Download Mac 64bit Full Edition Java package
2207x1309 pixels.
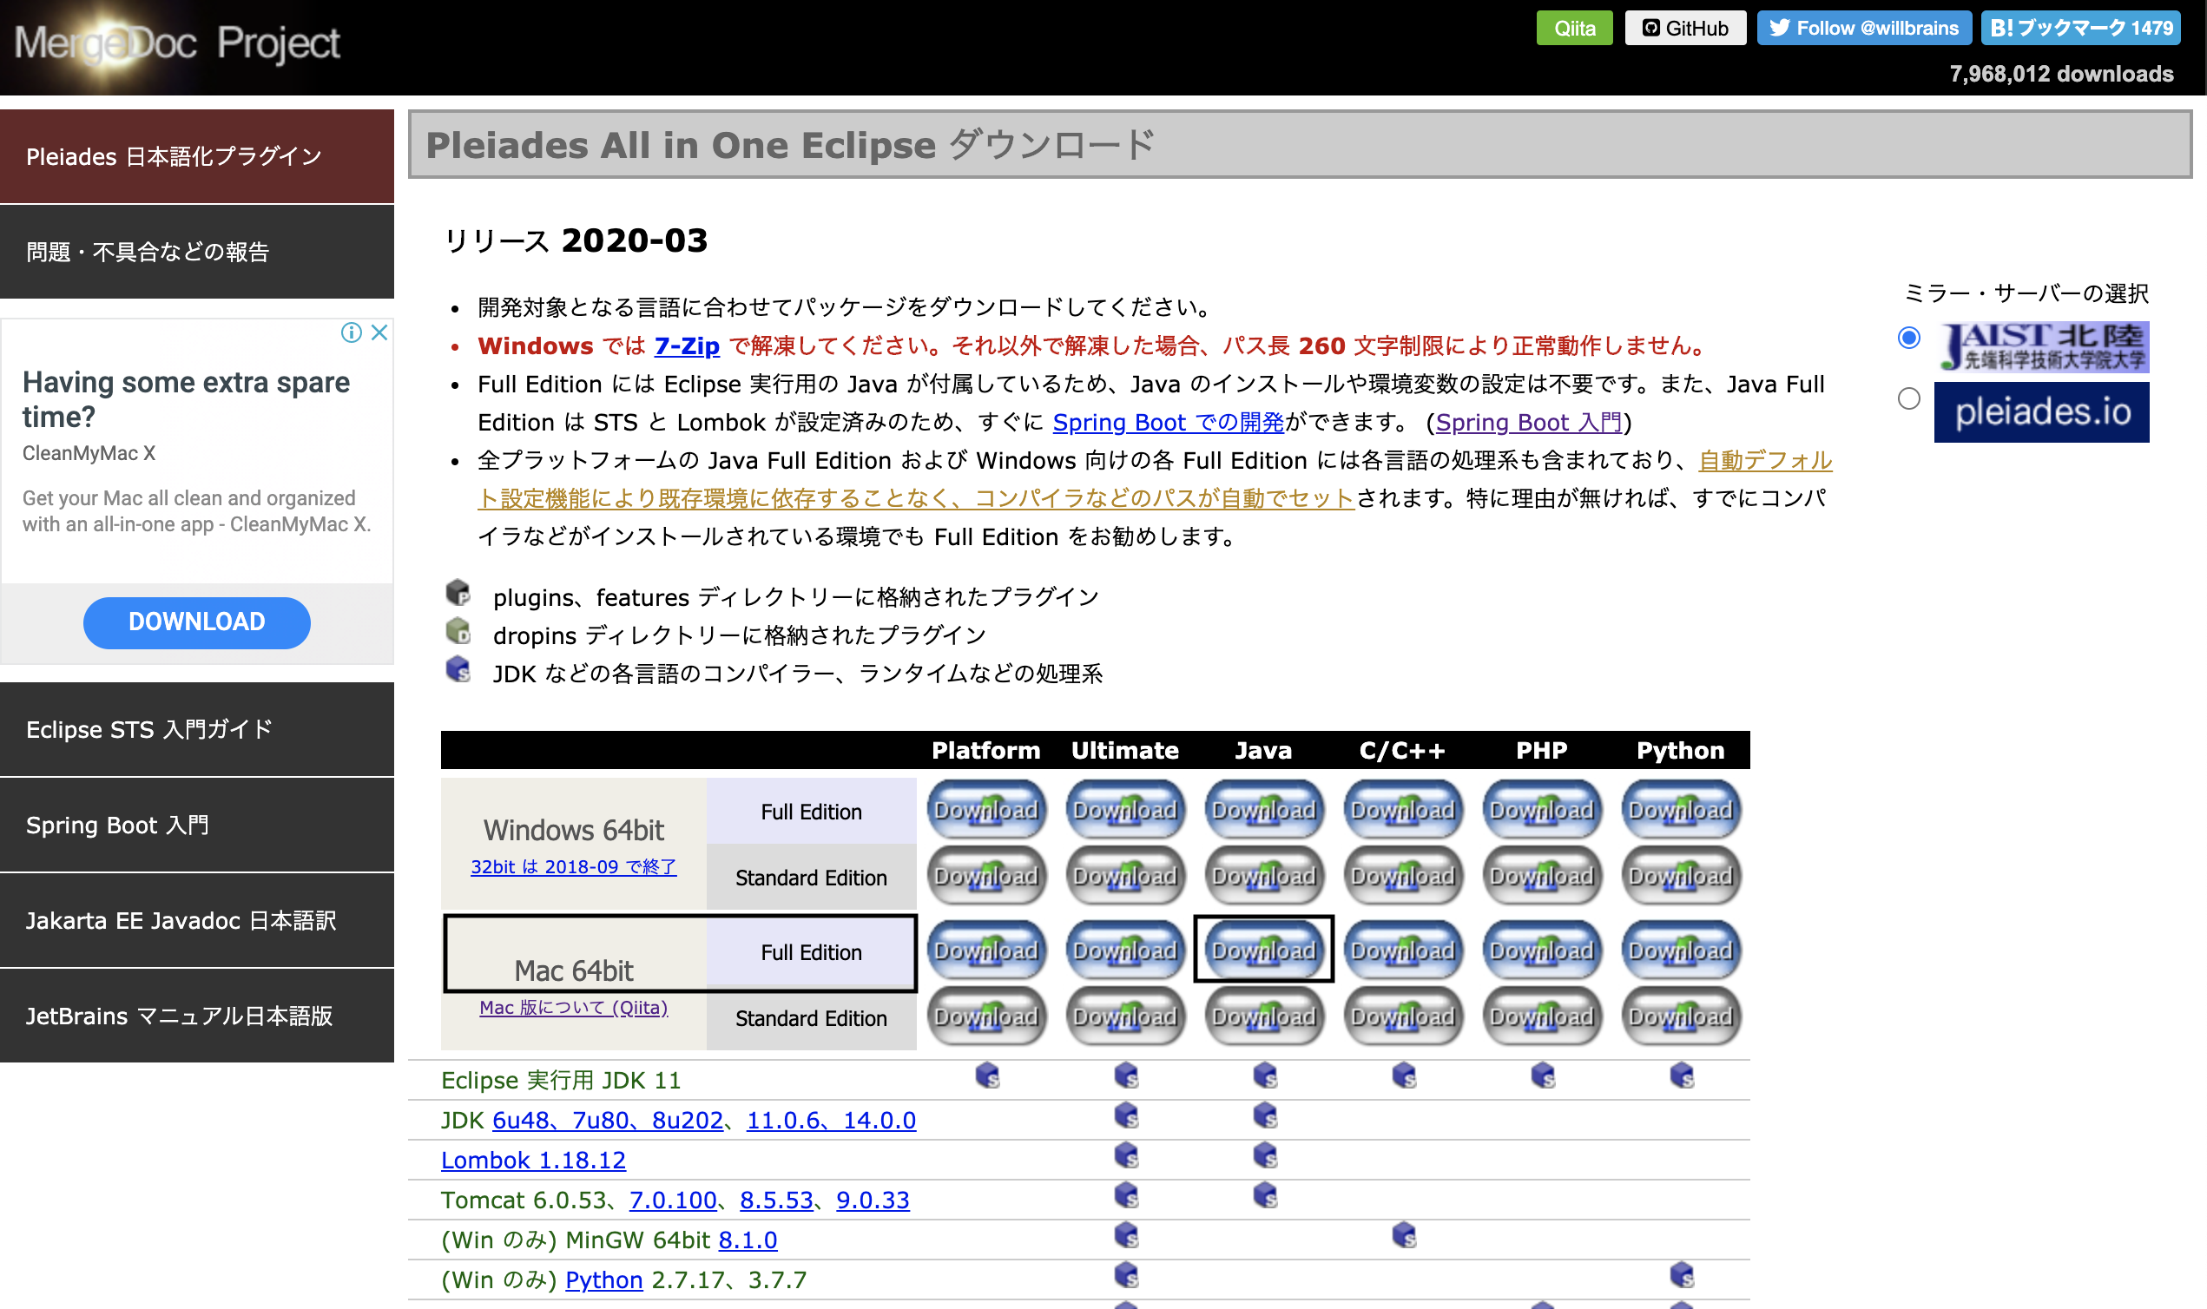pyautogui.click(x=1263, y=950)
